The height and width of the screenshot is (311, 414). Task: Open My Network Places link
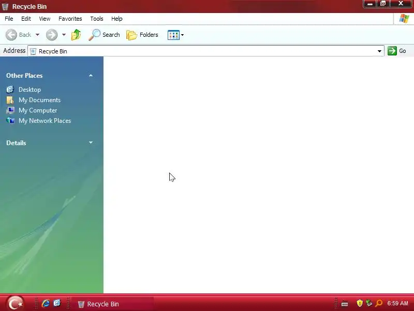[x=45, y=121]
